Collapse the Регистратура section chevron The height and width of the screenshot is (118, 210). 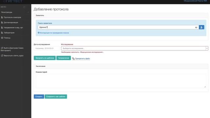(x=28, y=12)
